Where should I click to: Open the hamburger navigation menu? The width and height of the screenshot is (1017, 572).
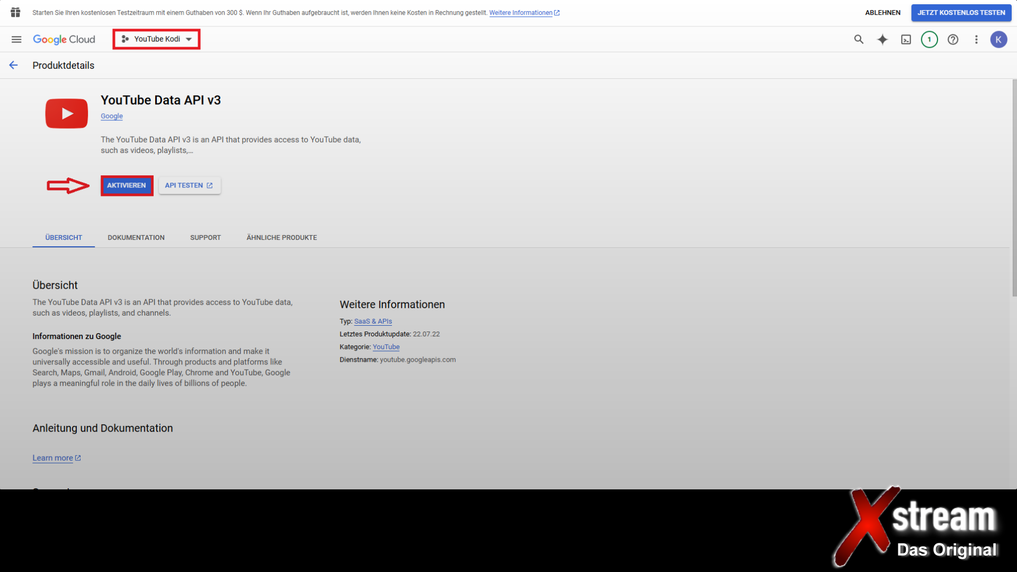tap(16, 39)
